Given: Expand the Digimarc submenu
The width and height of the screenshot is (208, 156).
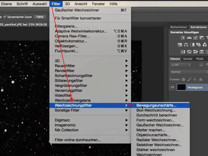Looking at the screenshot, I should tap(90, 120).
